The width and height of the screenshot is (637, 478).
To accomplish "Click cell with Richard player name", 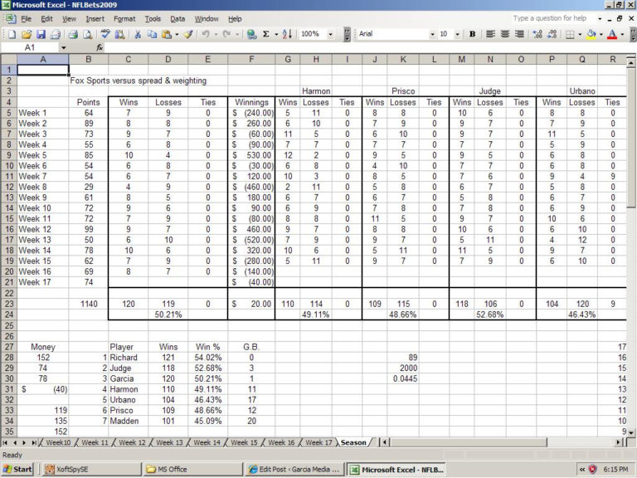I will 128,358.
